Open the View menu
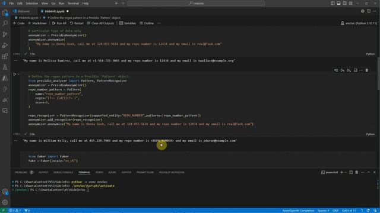The height and width of the screenshot is (213, 380). click(45, 4)
